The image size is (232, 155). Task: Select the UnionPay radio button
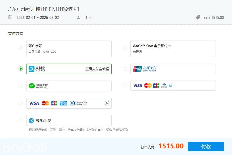pyautogui.click(x=125, y=69)
